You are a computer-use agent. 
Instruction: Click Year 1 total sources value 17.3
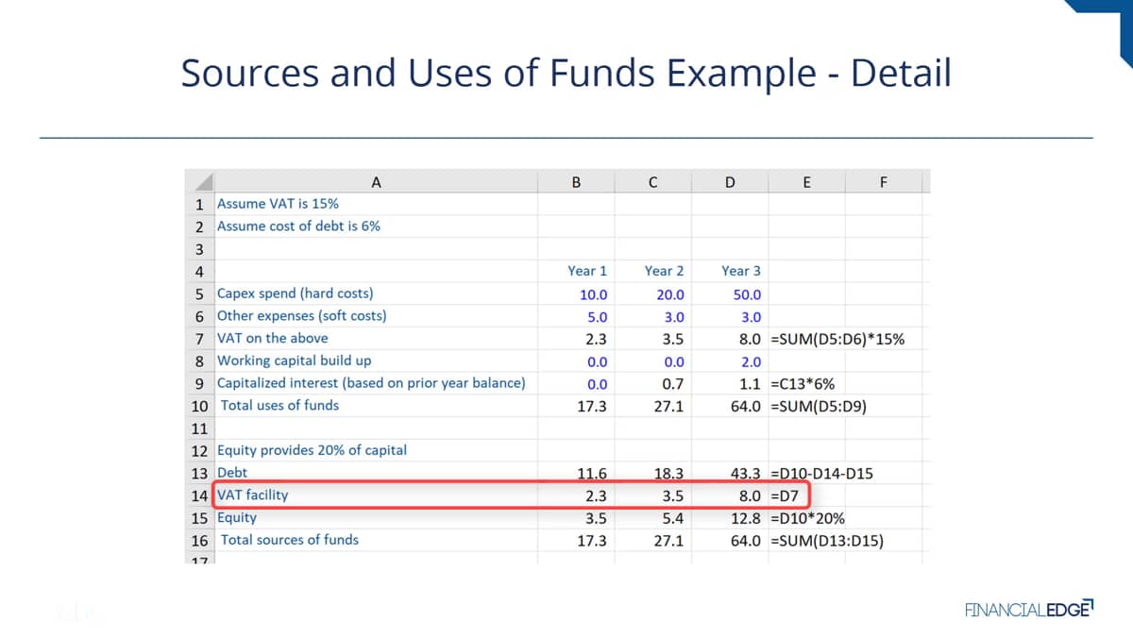tap(593, 542)
